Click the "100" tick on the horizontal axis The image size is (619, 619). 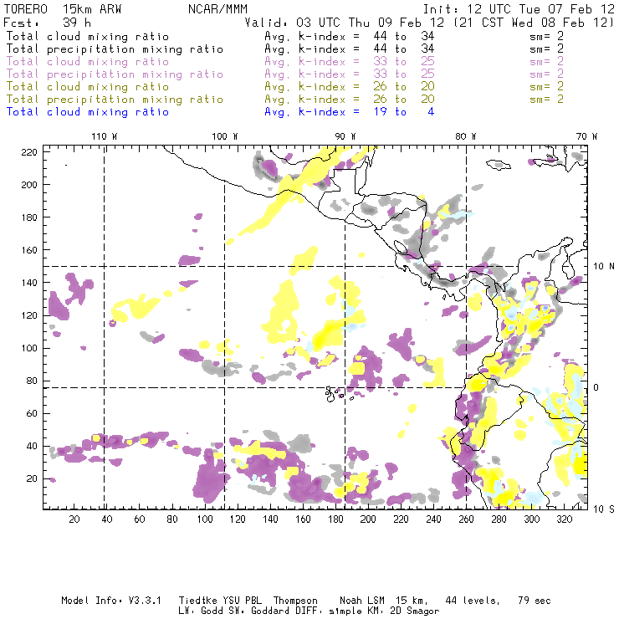pyautogui.click(x=205, y=519)
